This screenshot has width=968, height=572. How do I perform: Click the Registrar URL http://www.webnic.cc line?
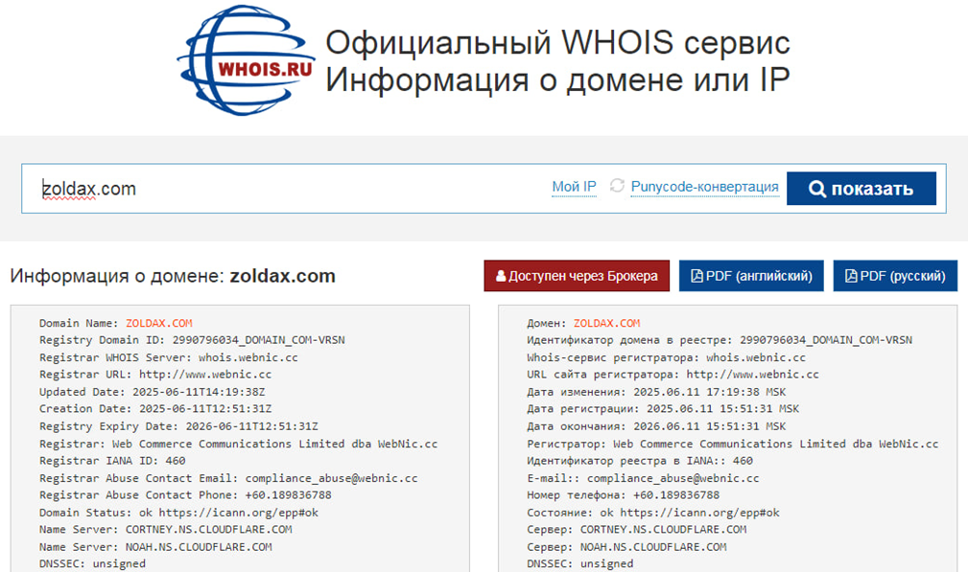(x=155, y=375)
